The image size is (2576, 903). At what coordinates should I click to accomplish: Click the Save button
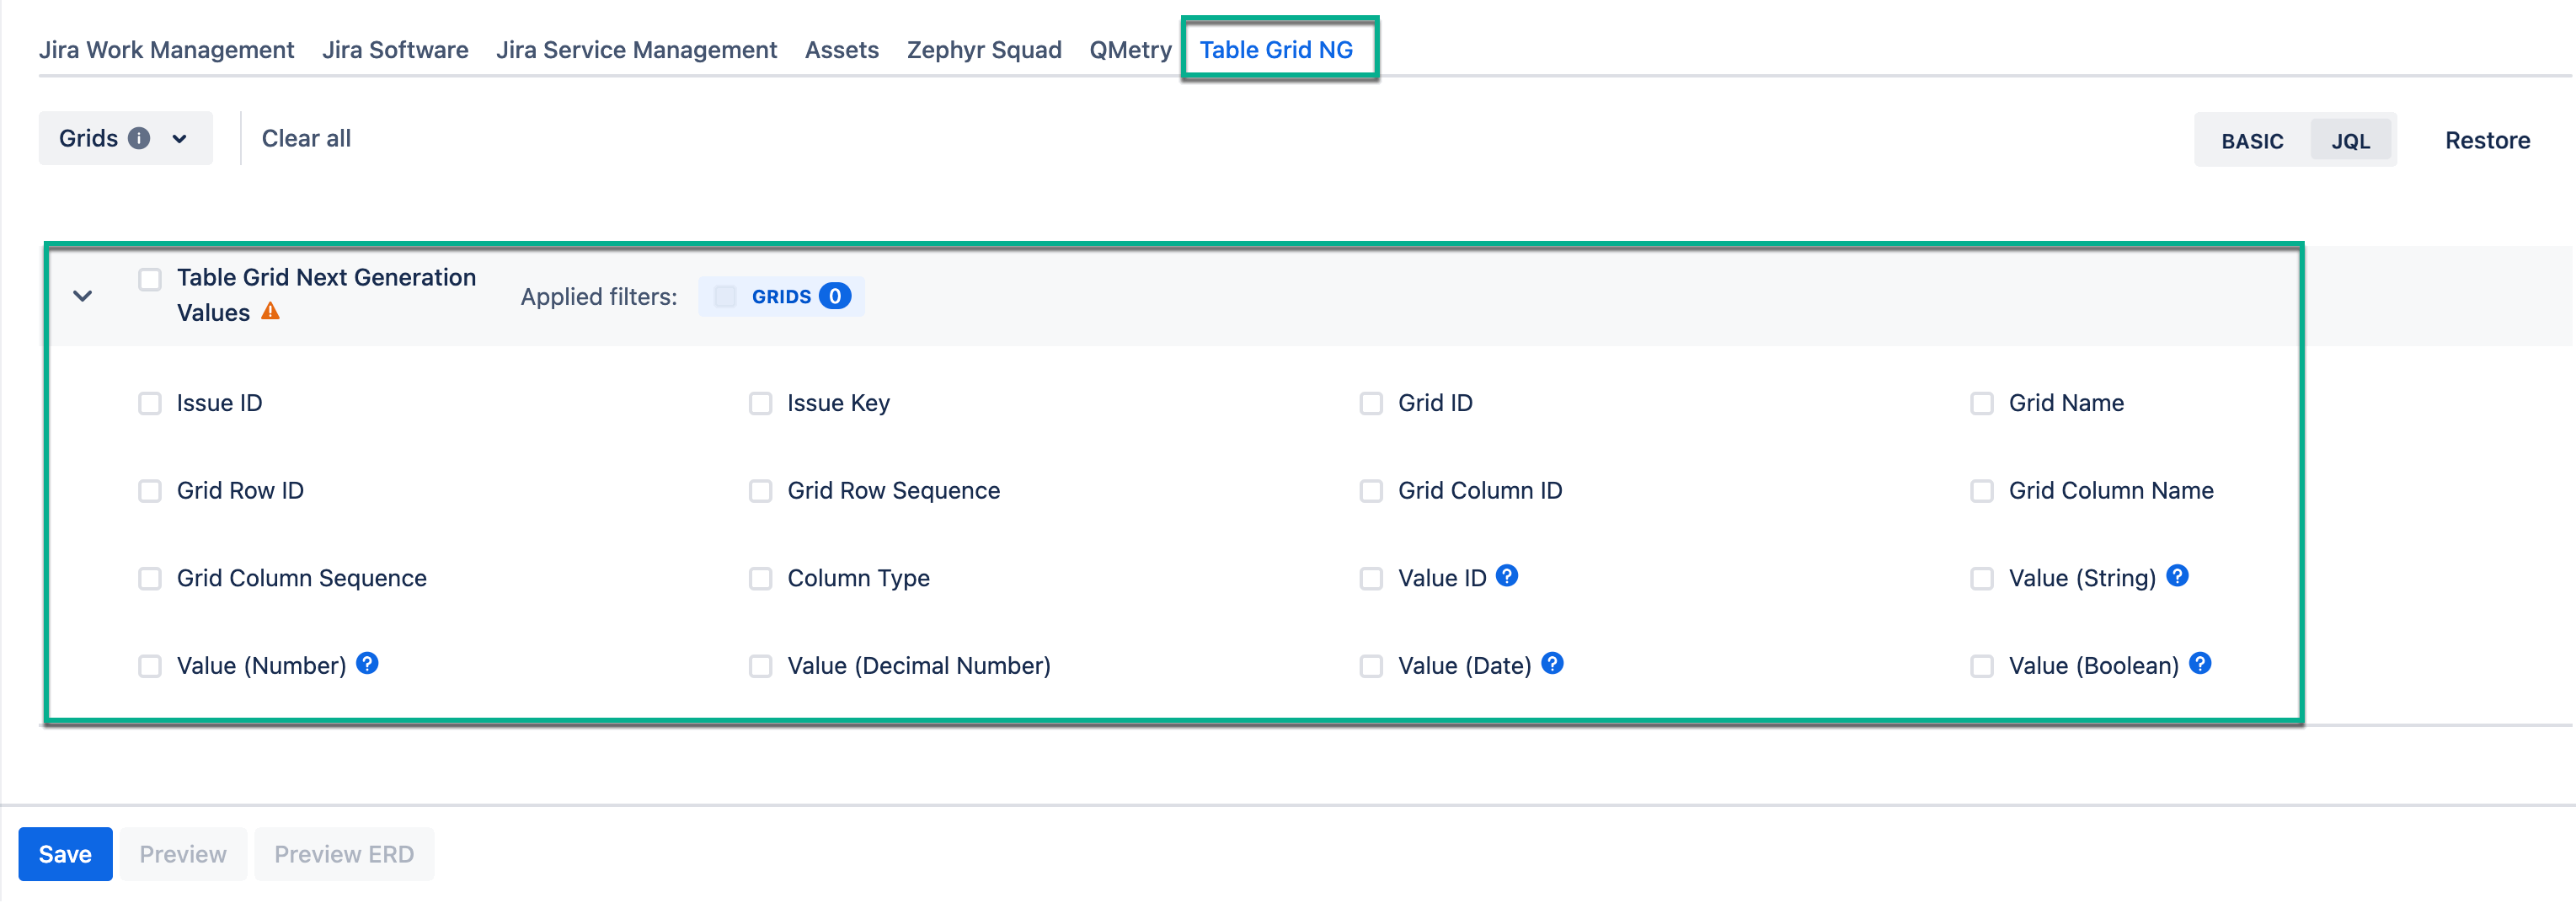pos(64,853)
